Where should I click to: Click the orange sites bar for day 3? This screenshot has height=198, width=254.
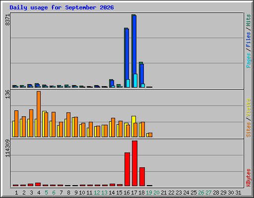[x=31, y=123]
